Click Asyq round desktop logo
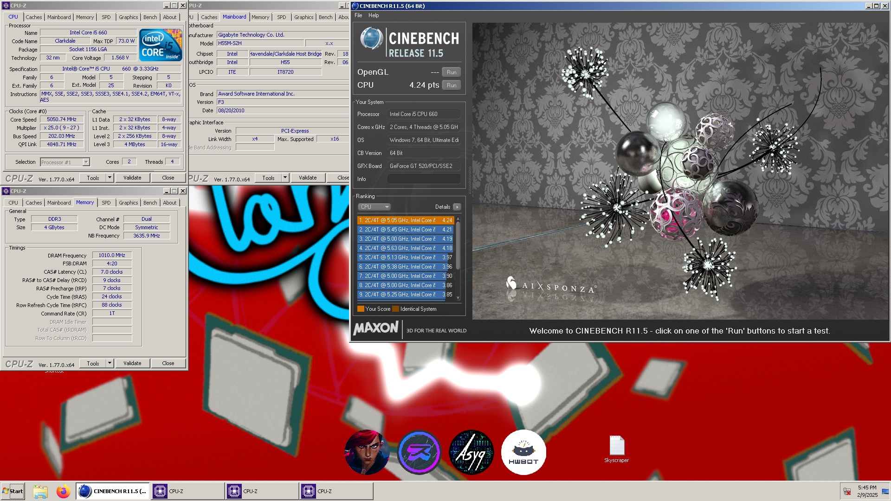 point(471,452)
